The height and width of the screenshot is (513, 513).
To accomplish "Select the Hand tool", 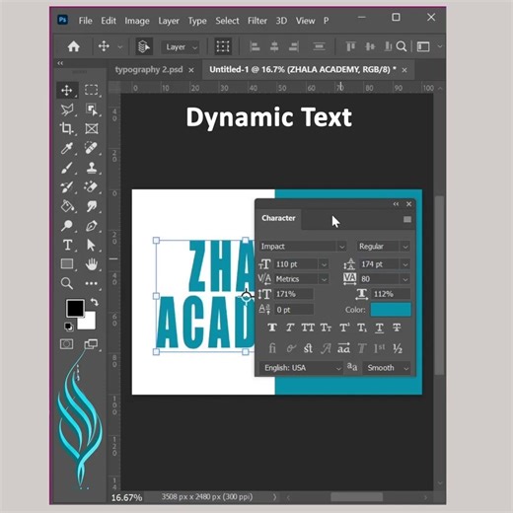I will pos(92,264).
